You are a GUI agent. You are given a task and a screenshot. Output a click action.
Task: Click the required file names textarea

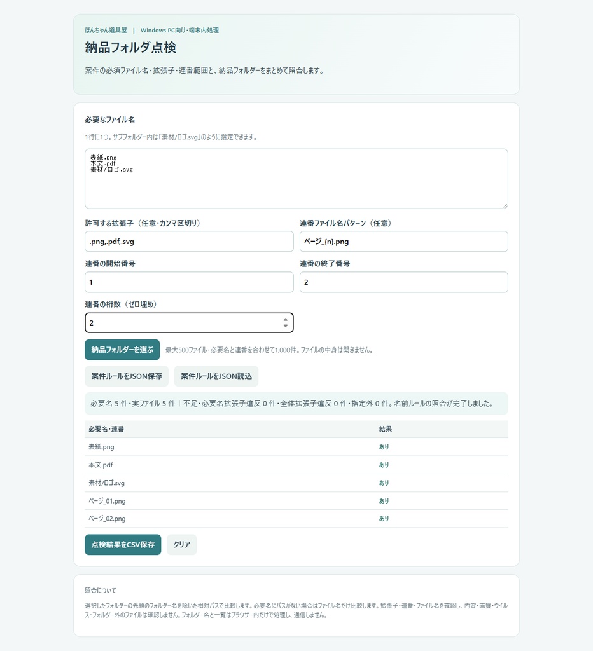click(x=296, y=179)
